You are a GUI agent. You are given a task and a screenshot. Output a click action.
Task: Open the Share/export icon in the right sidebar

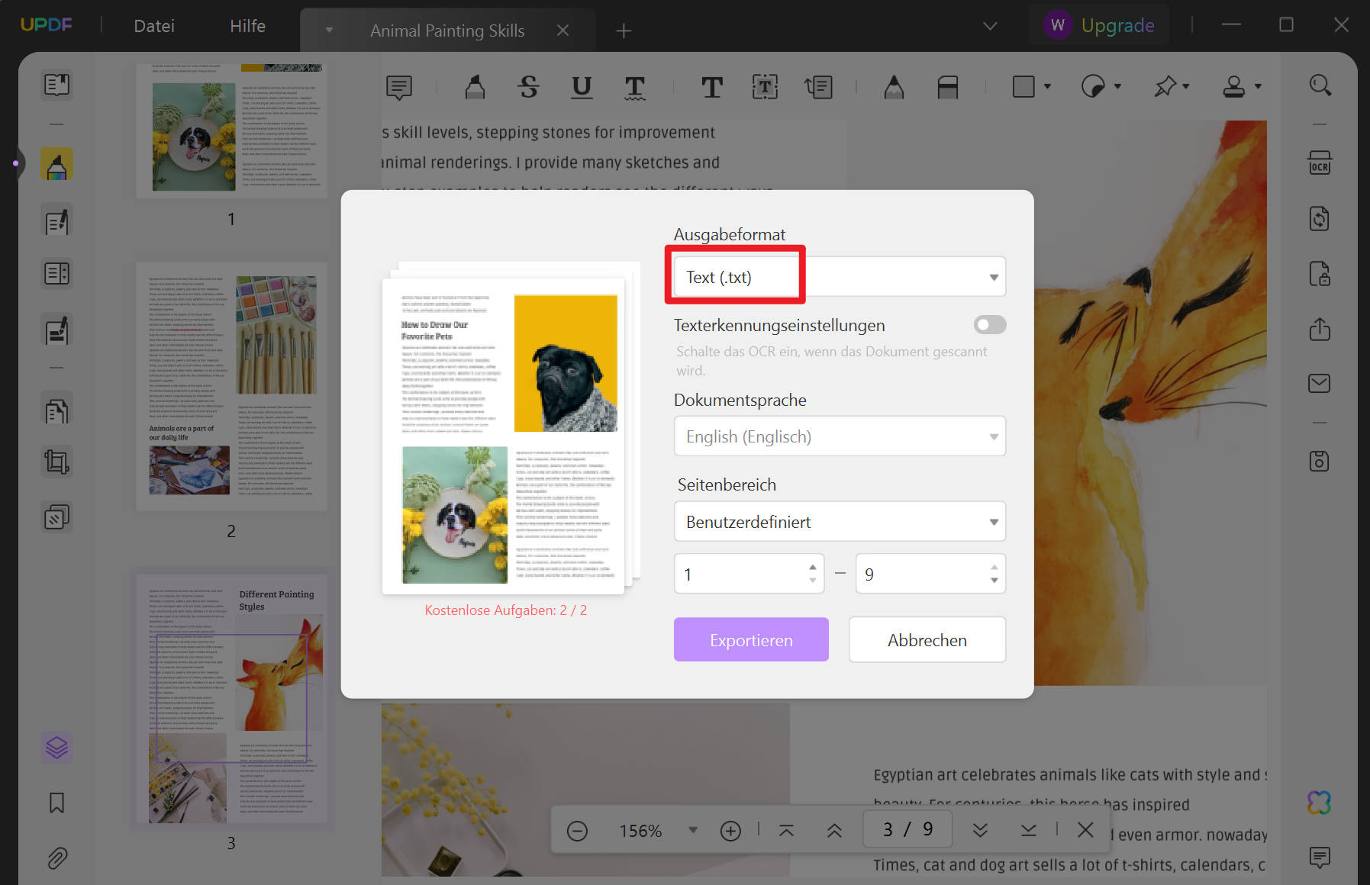click(x=1320, y=329)
